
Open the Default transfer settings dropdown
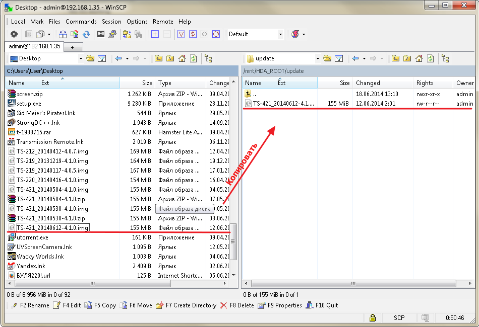tap(280, 34)
